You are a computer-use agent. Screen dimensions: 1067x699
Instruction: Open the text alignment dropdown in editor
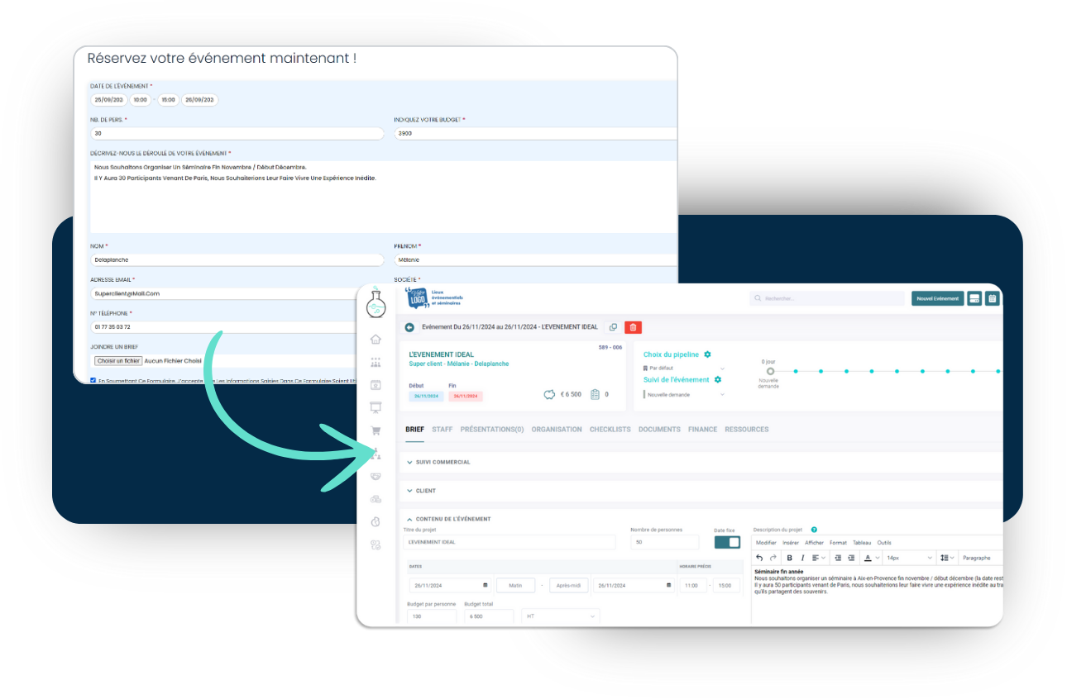[x=819, y=558]
